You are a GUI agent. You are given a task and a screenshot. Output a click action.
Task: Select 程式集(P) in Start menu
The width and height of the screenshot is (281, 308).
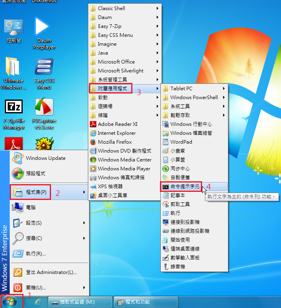49,192
